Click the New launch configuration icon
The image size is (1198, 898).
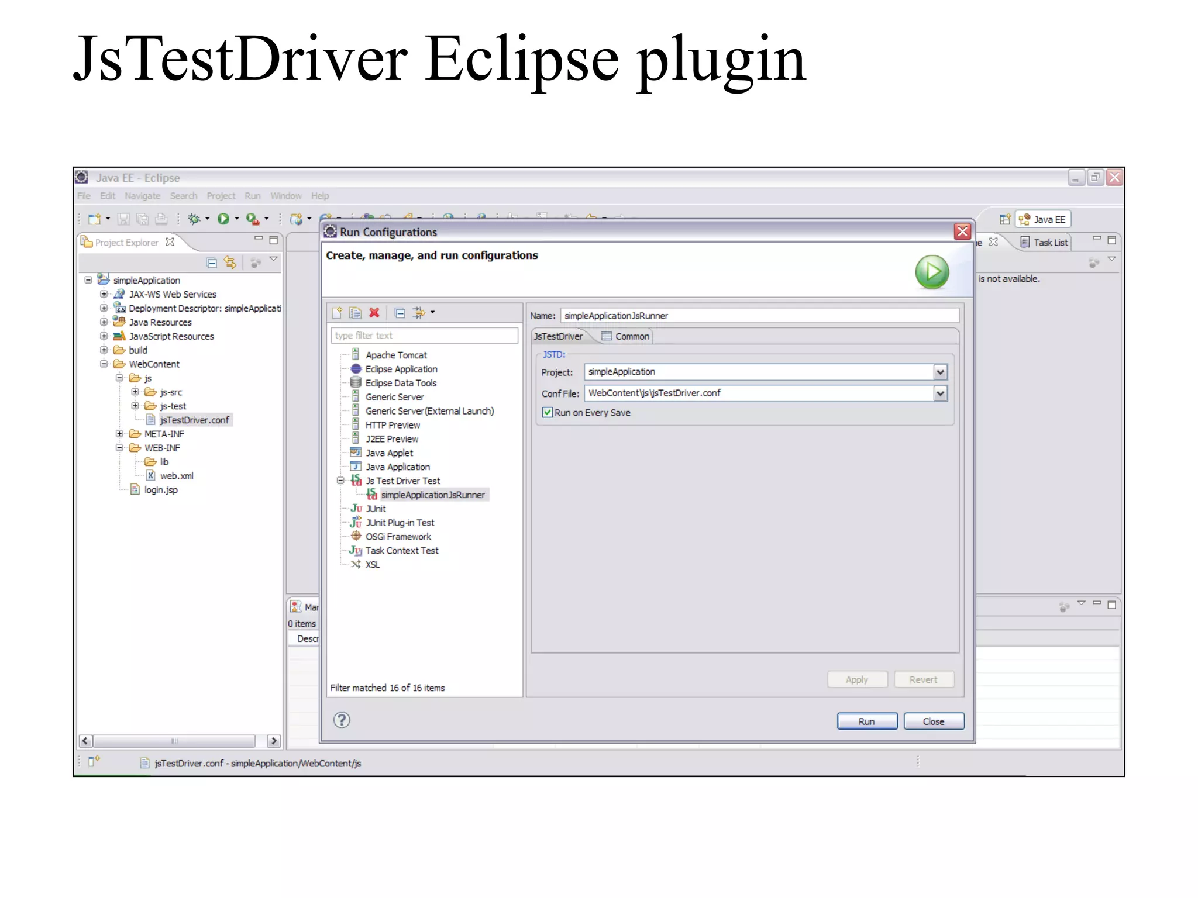click(x=337, y=313)
